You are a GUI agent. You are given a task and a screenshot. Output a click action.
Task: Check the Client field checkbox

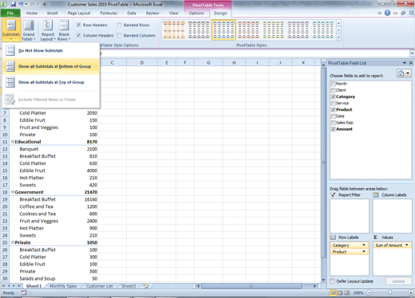coord(333,90)
